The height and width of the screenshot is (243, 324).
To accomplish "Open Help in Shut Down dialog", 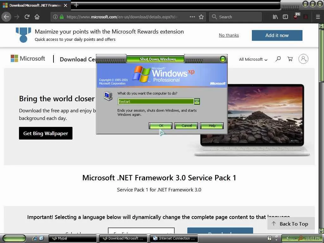I will pos(212,126).
